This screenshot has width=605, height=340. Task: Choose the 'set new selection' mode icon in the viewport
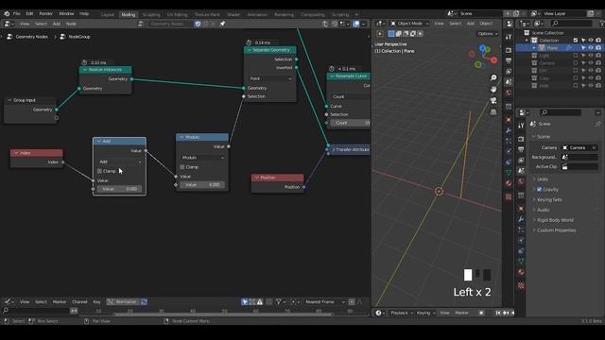(x=391, y=34)
